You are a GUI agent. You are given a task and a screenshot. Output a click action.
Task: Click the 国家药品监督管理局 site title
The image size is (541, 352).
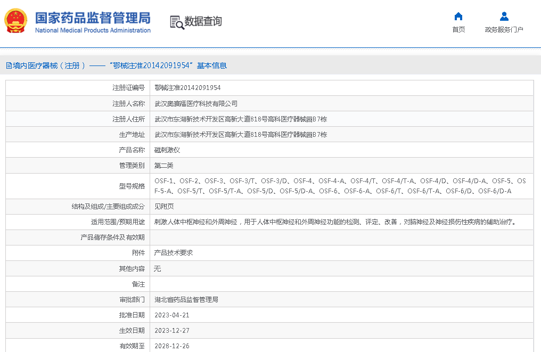pyautogui.click(x=93, y=17)
